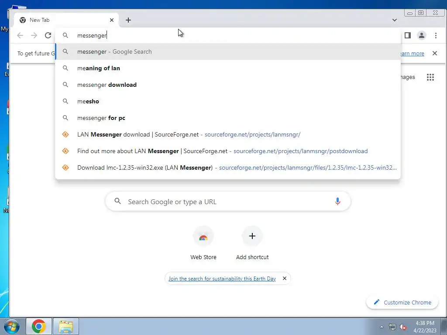Click the SourceForge icon beside 'LAN Messenger download'
The height and width of the screenshot is (335, 447).
pos(65,134)
